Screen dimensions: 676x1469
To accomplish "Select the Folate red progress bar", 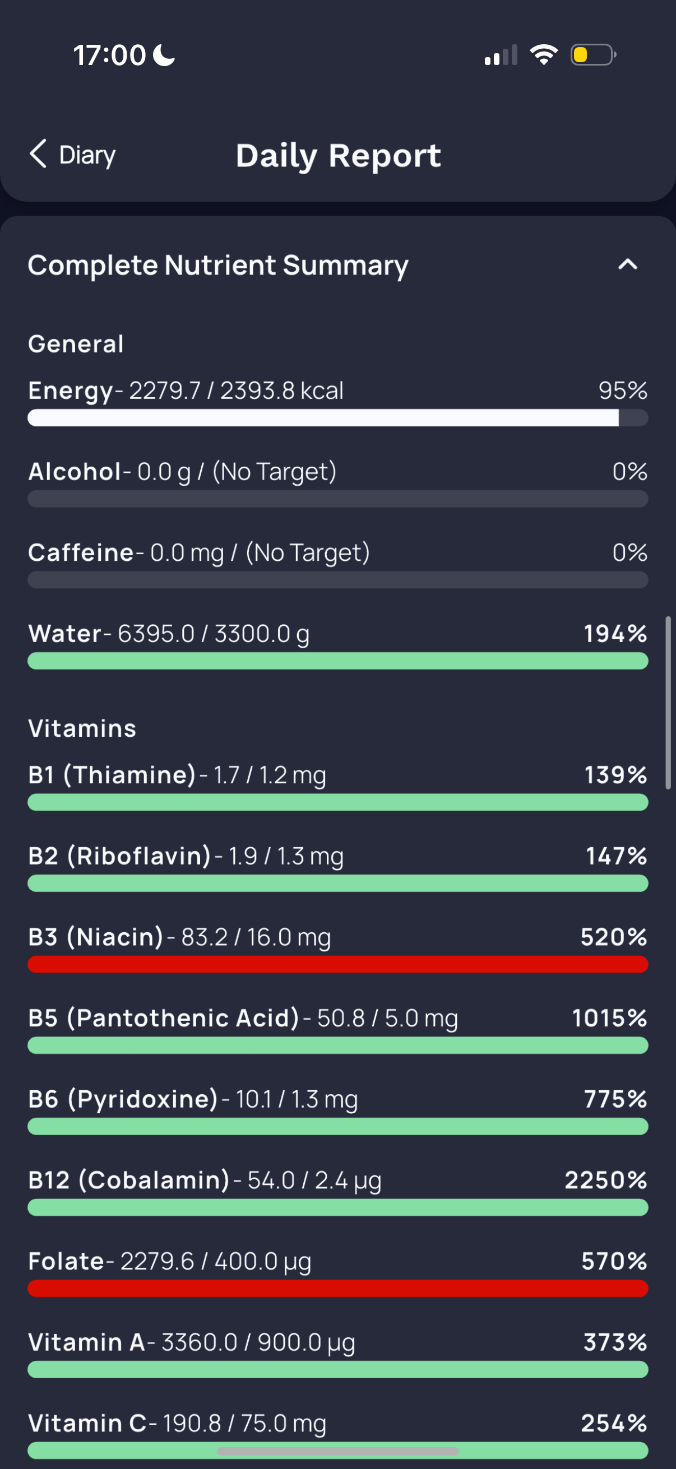I will point(337,1288).
